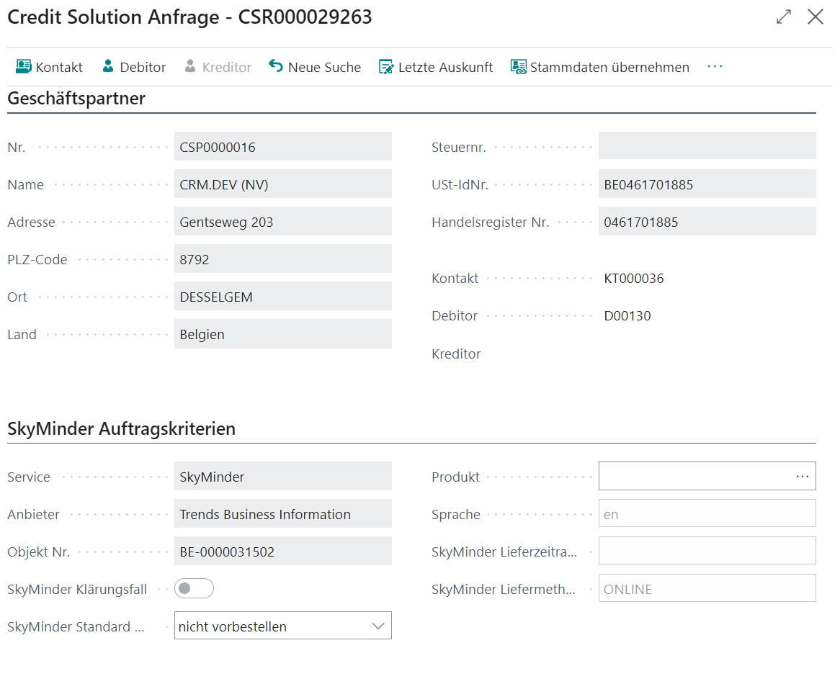Click the expand-to-full-page diagonal arrows icon
Viewport: 840px width, 684px height.
tap(783, 17)
